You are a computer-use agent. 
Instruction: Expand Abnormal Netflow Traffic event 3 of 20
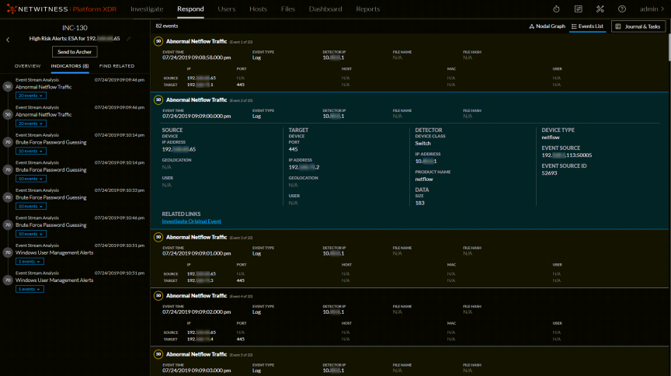[x=196, y=237]
